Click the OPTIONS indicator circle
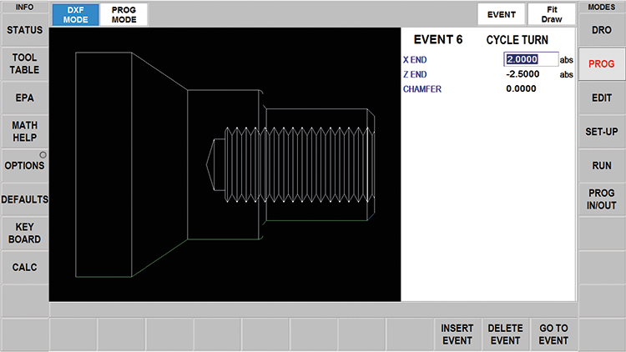626x352 pixels. (43, 155)
